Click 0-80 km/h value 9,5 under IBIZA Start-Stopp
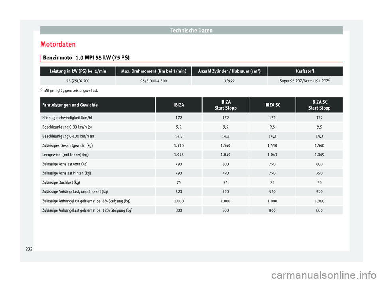The image size is (383, 282). tap(225, 127)
